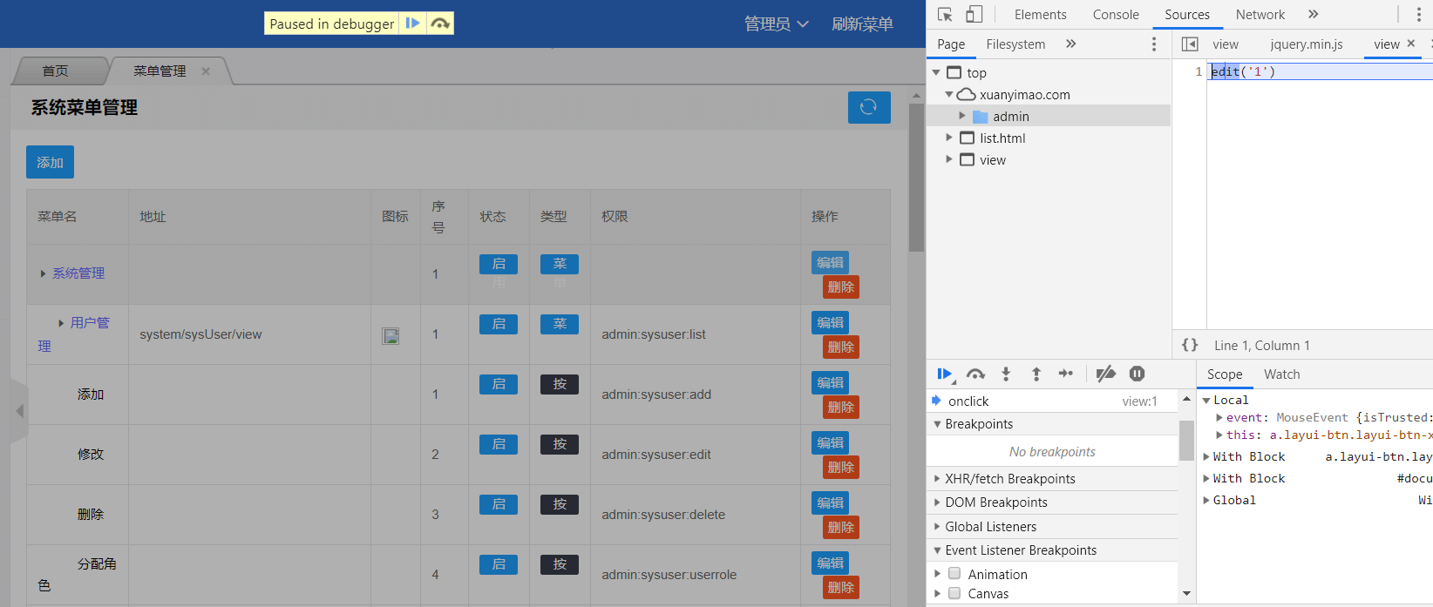Screen dimensions: 1433x607
Task: Enable the Canvas event listener checkbox
Action: [x=954, y=593]
